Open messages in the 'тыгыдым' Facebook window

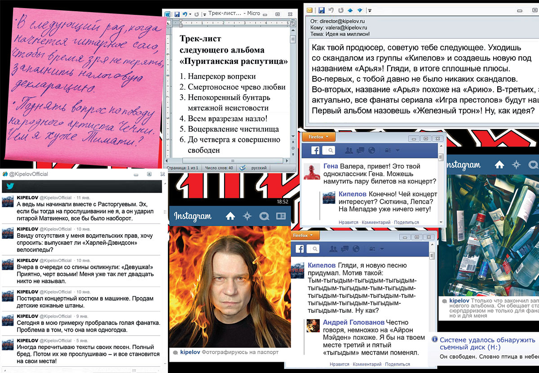345,249
